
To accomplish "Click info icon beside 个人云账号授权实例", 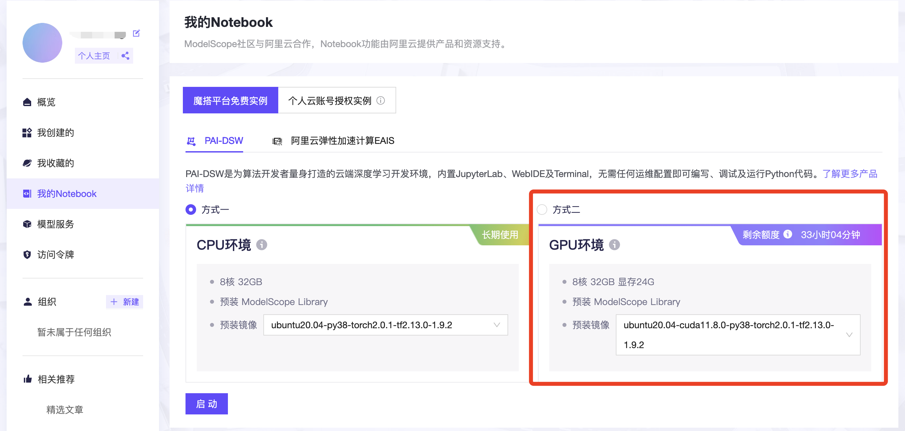I will tap(381, 100).
